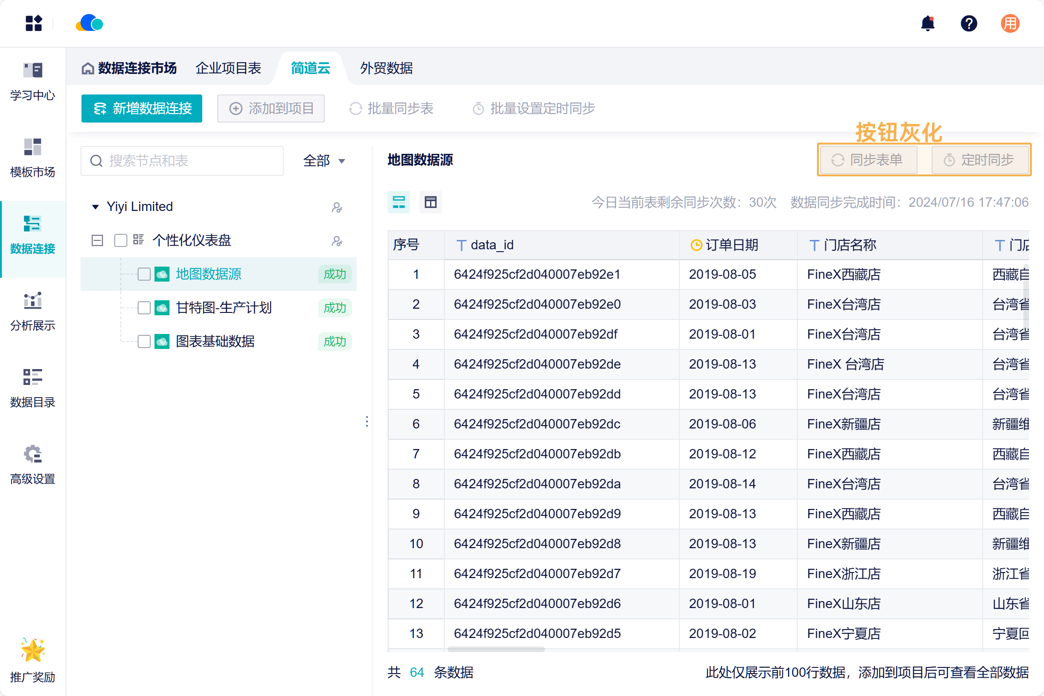This screenshot has height=696, width=1044.
Task: Click the panel divider drag handle dots
Action: (367, 421)
